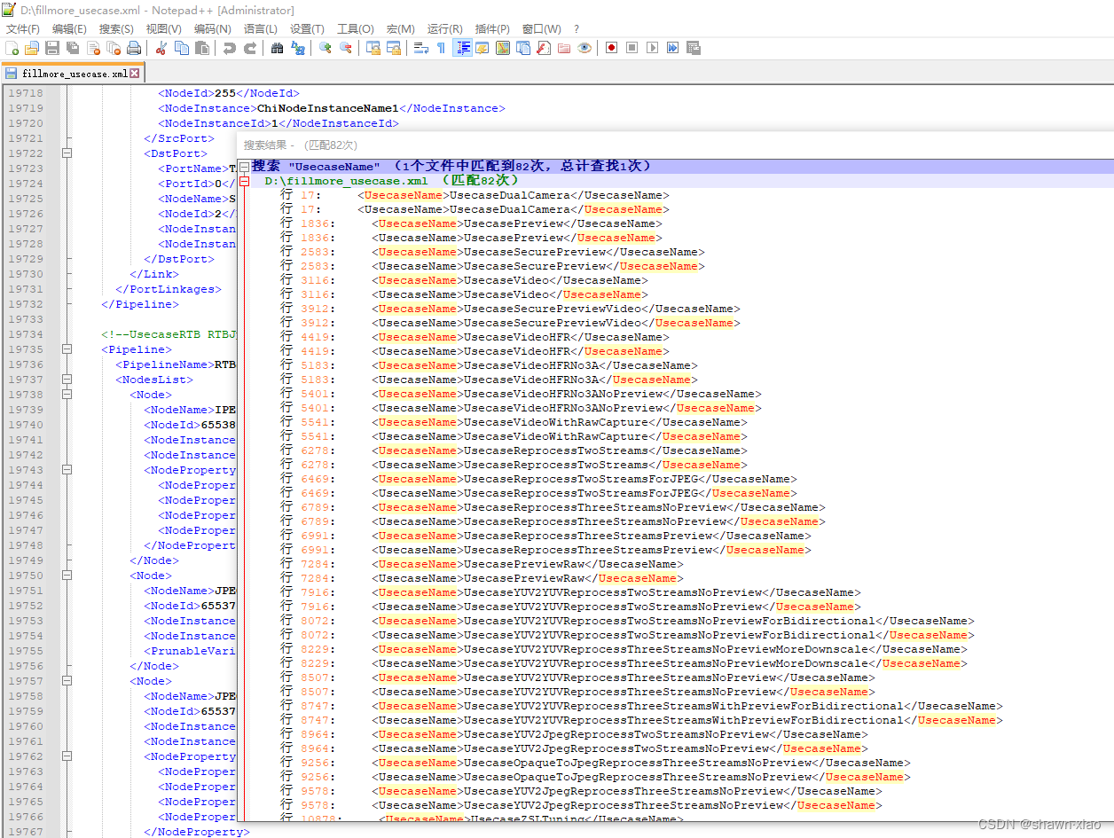Open the 窗口(W) menu

coord(541,29)
